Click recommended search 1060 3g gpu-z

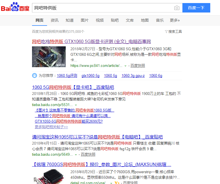[133, 76]
